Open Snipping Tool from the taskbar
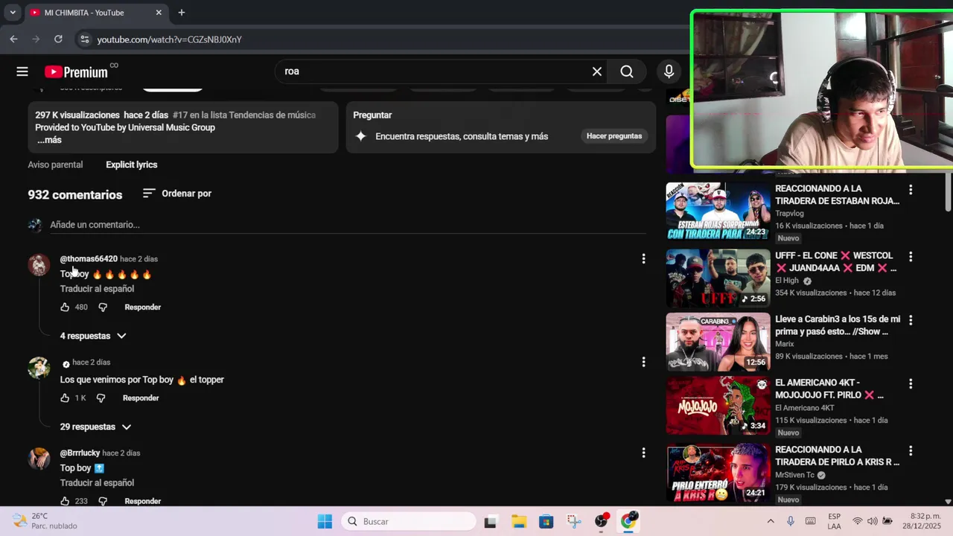The image size is (953, 536). 573,521
